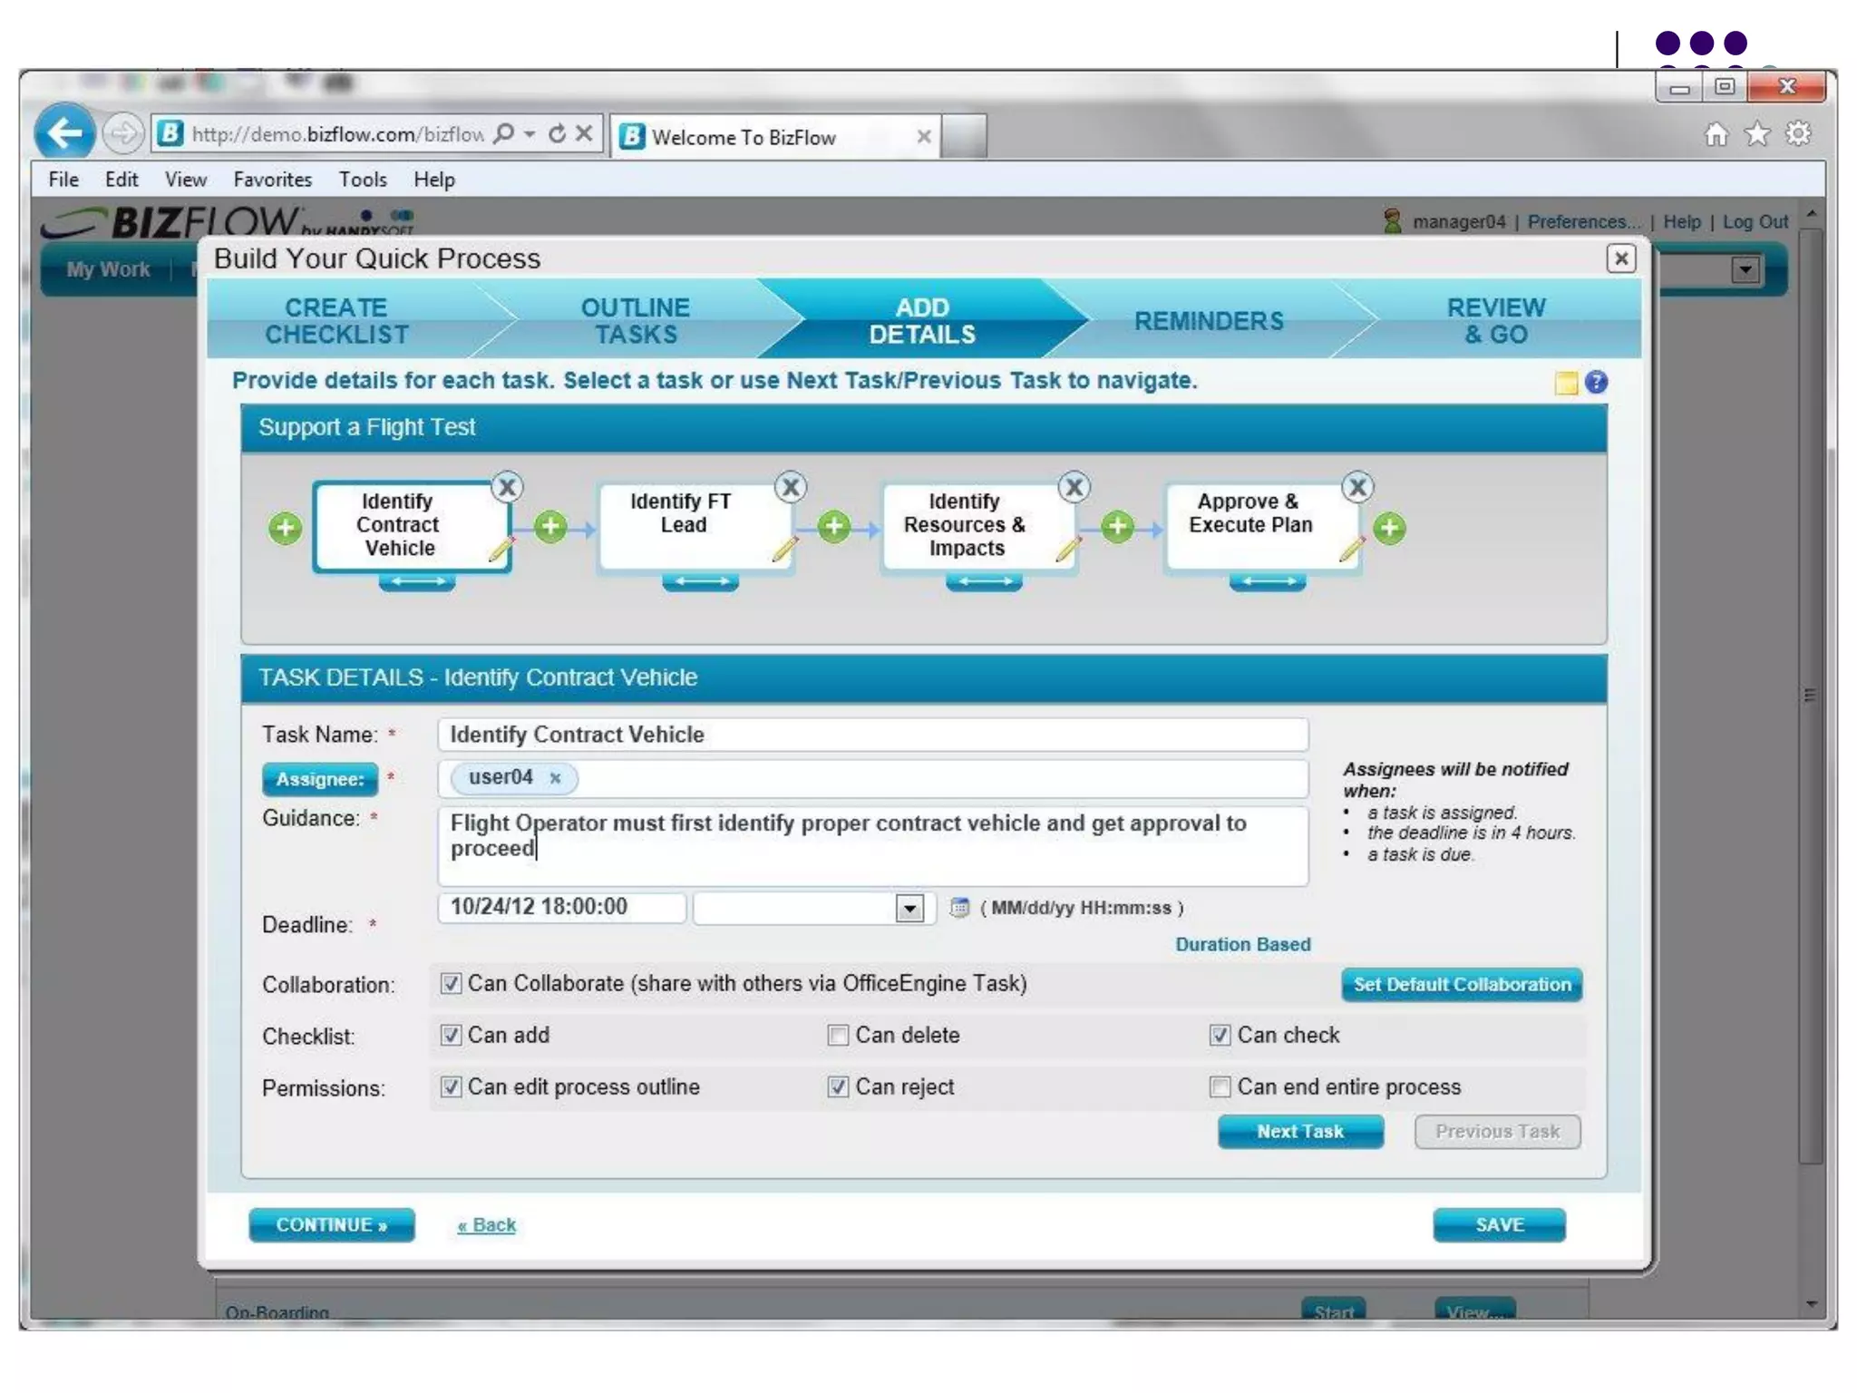Remove the Approve & Execute Plan task via X
Image resolution: width=1857 pixels, height=1393 pixels.
(1357, 487)
